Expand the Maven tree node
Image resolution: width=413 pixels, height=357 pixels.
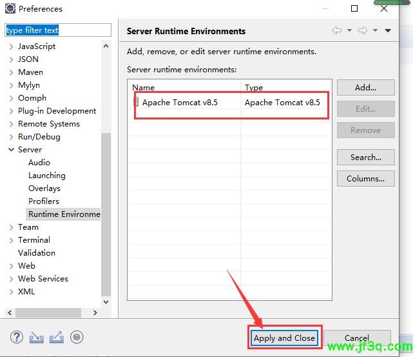(x=11, y=72)
